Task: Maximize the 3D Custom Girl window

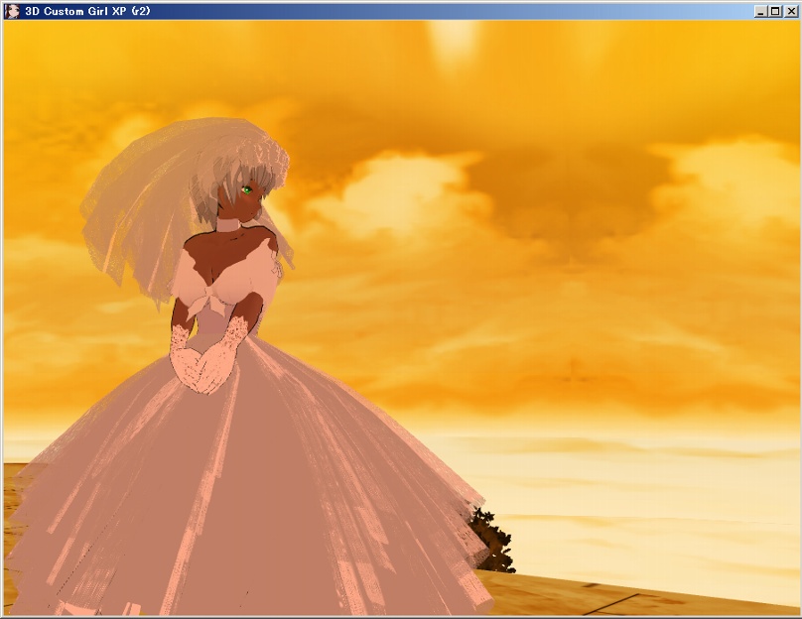Action: click(x=775, y=11)
